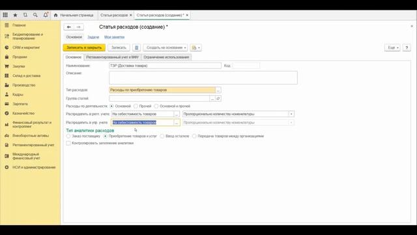Click the Бюджетирование и планирование sidebar icon
417x235 pixels.
(x=7, y=37)
